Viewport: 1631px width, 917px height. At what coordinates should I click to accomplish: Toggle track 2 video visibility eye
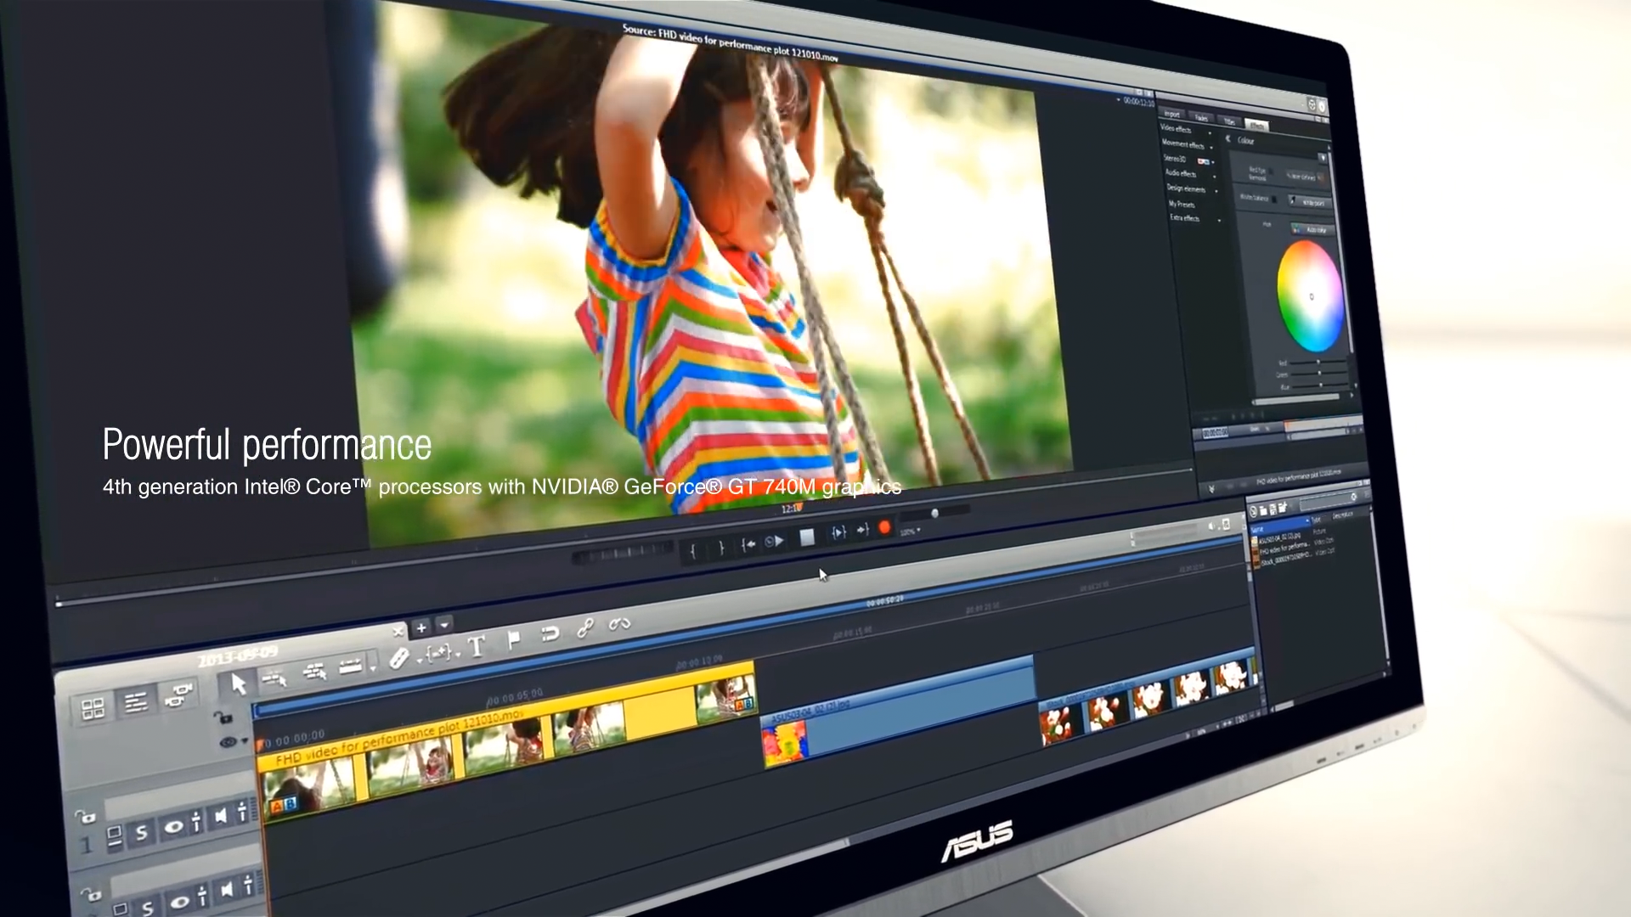(178, 901)
